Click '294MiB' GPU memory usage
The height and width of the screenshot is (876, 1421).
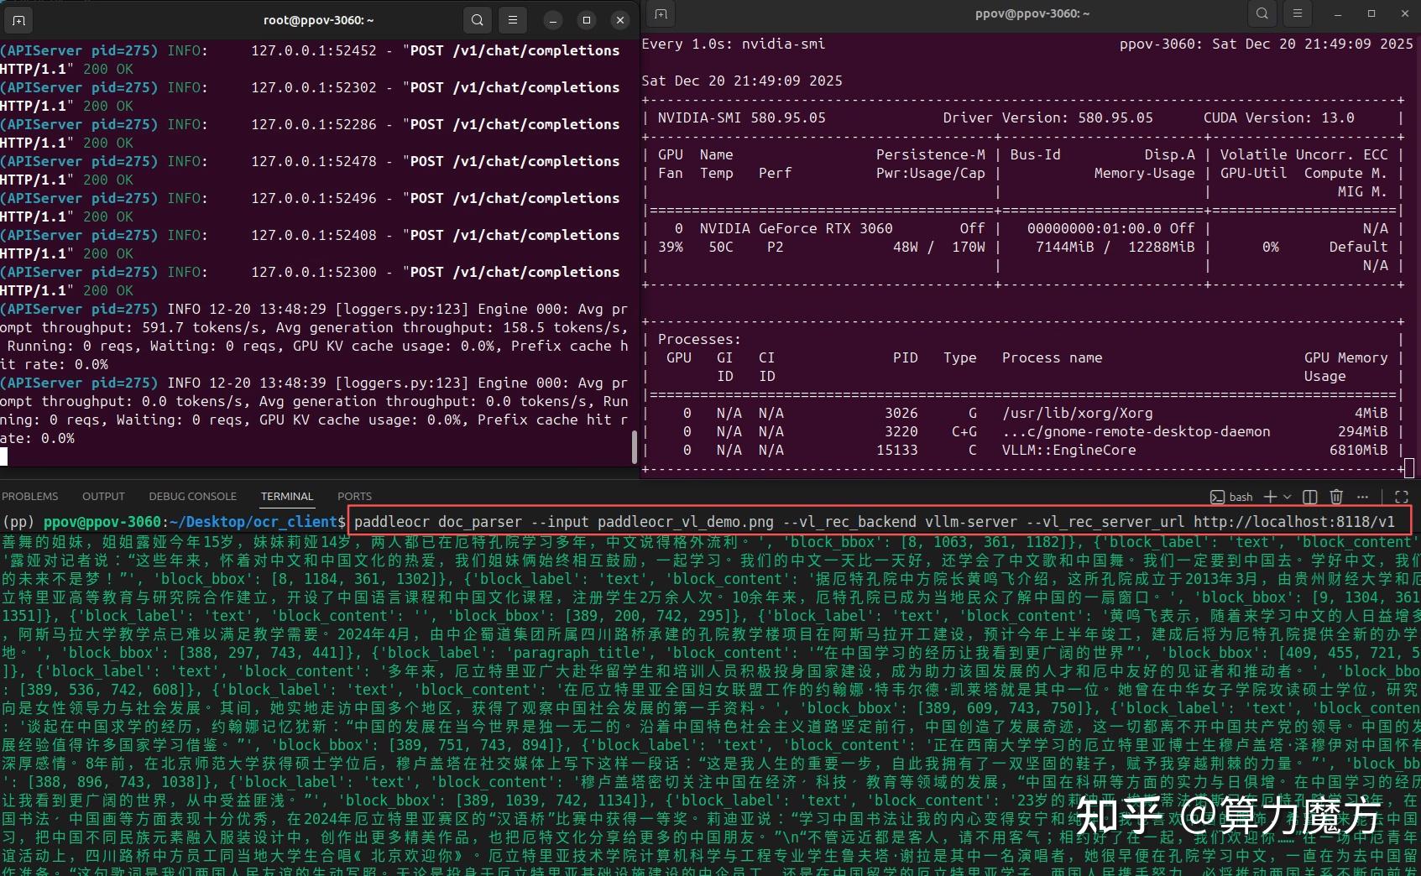1363,431
